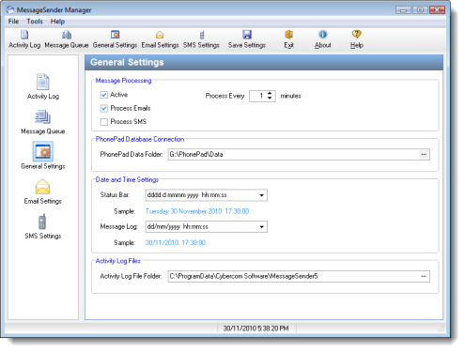Viewport: 465px width, 352px height.
Task: Click the message log sample '30/11/2010 17:38:00'
Action: (x=176, y=243)
